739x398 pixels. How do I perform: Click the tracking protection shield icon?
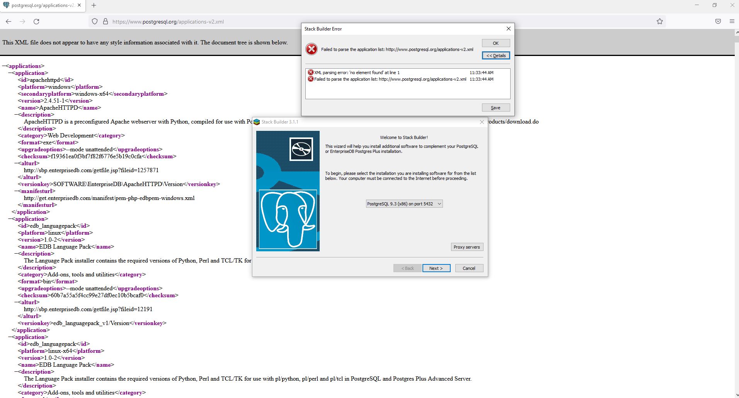(95, 22)
